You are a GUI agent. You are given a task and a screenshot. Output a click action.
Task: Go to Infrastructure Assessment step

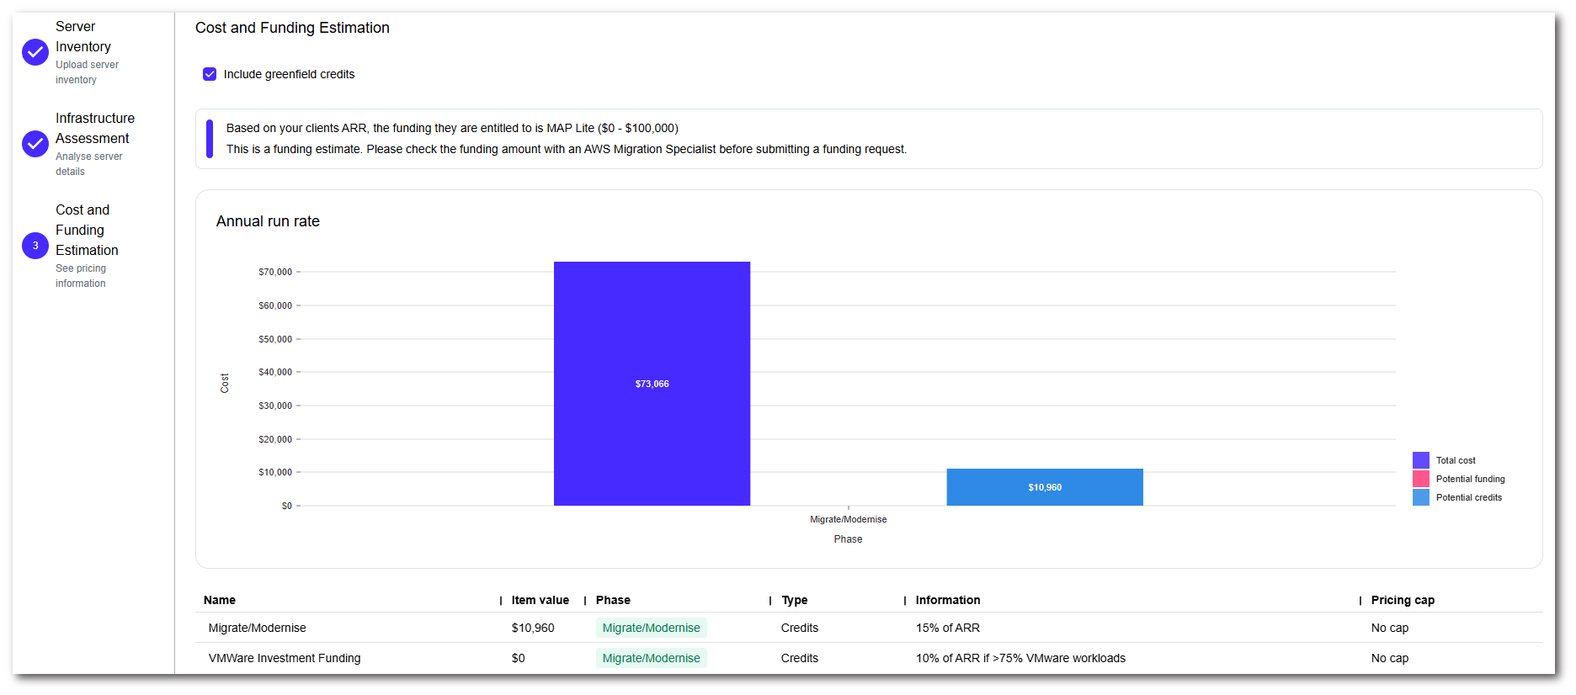pos(94,128)
